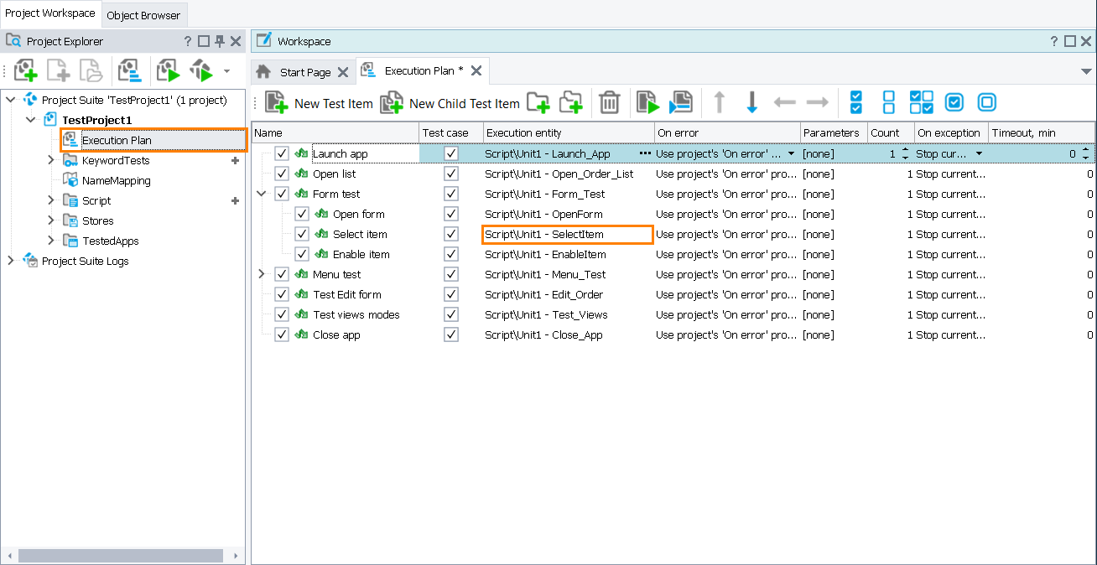
Task: Select all test item checkboxes
Action: point(855,101)
